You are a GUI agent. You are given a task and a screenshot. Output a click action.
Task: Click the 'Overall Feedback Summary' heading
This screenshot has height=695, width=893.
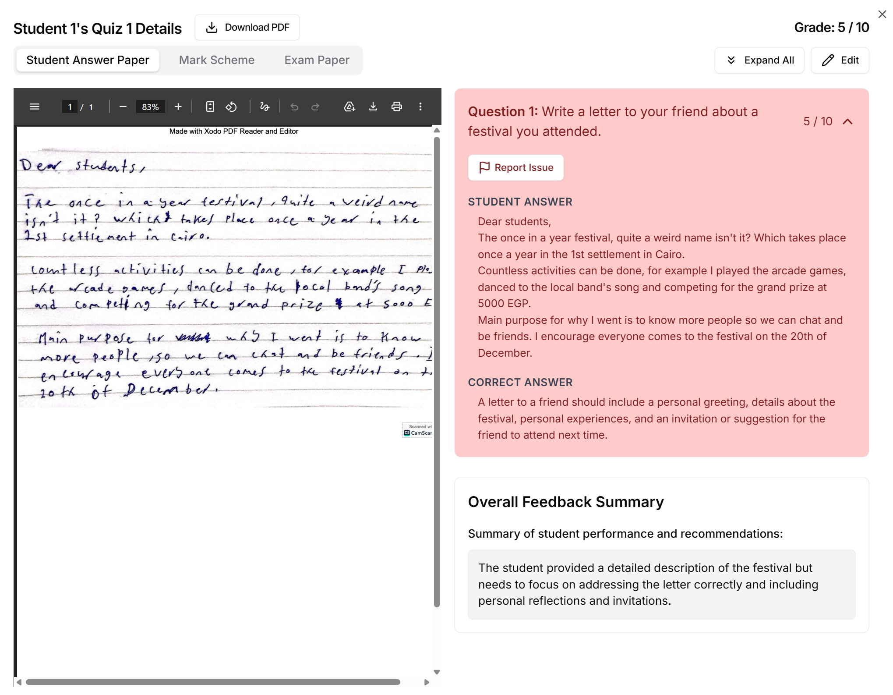566,502
